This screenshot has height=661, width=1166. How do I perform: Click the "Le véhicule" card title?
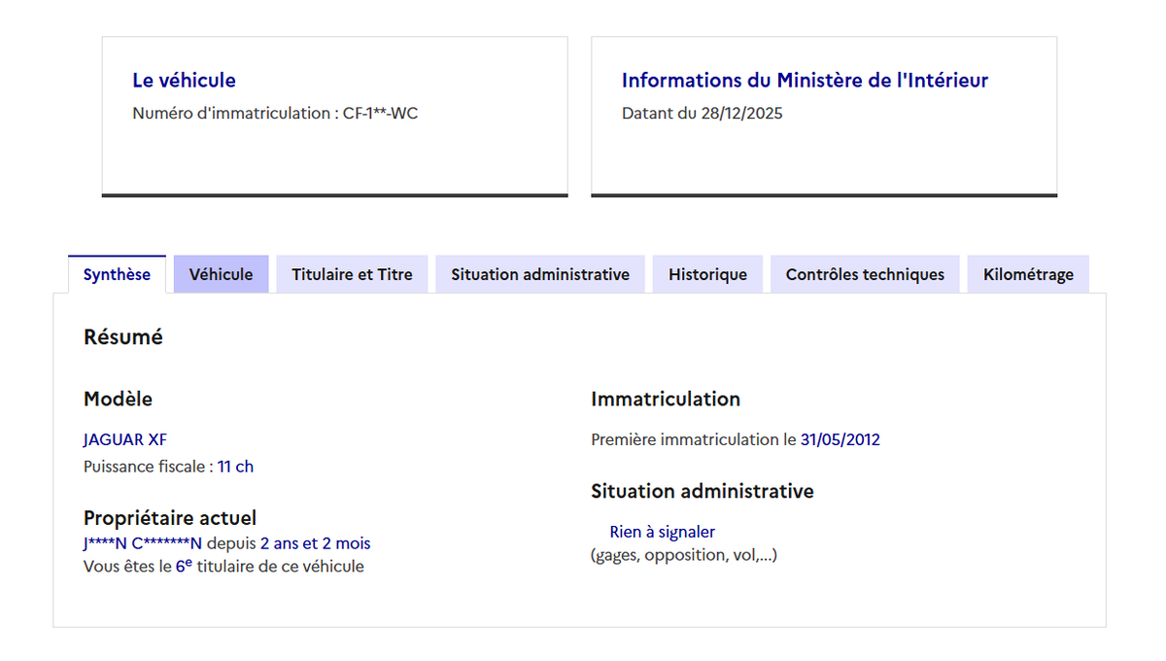pos(184,81)
